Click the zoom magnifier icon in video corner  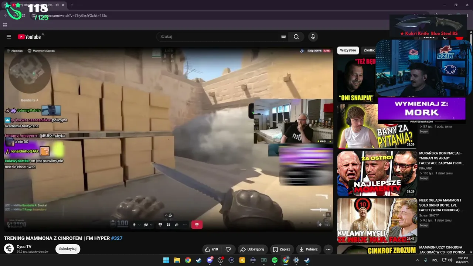(x=328, y=214)
